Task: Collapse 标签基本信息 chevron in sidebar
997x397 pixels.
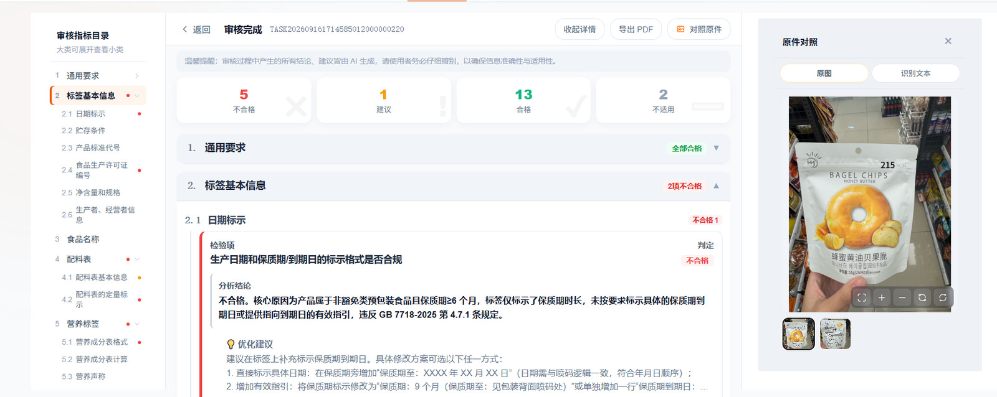Action: 137,96
